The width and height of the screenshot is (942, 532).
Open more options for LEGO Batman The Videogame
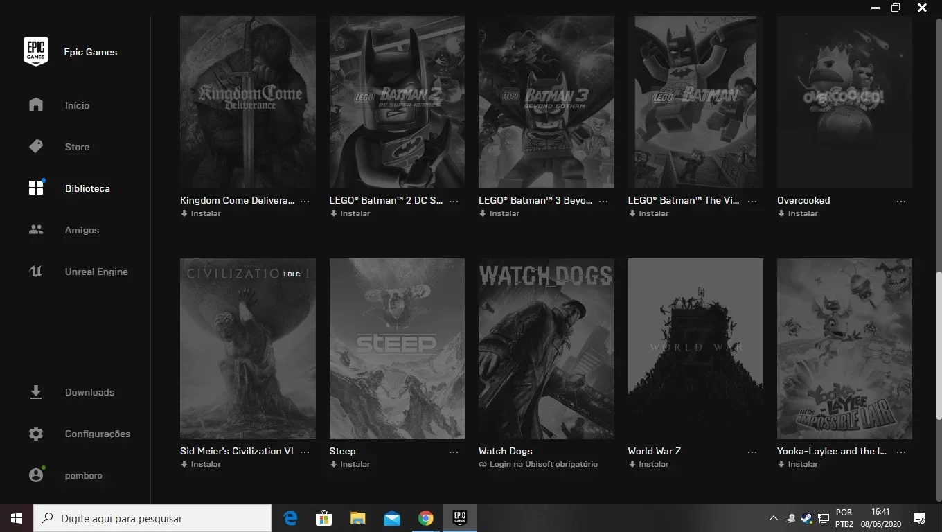[752, 201]
